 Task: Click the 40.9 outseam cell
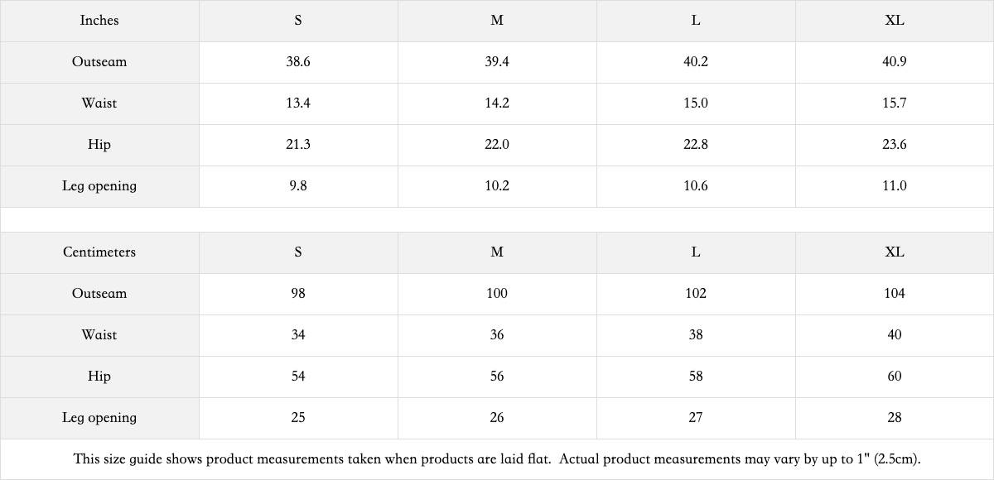tap(895, 62)
